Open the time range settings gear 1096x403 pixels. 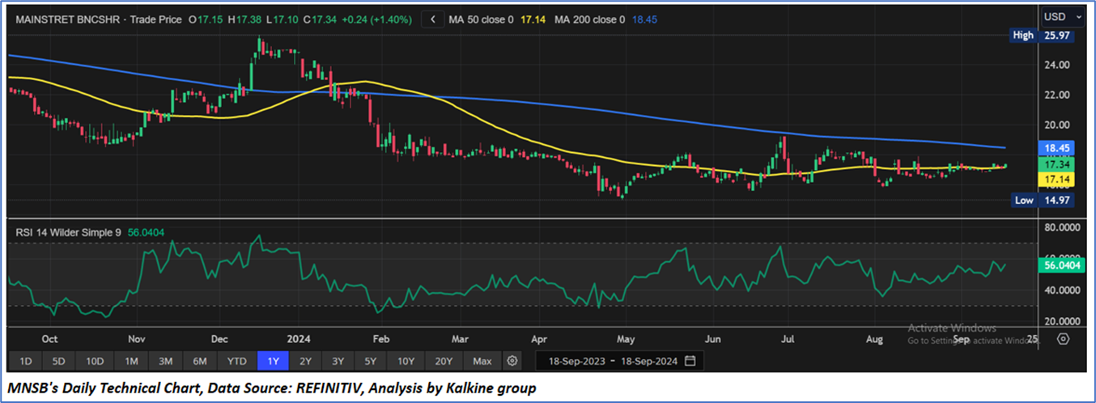(512, 360)
